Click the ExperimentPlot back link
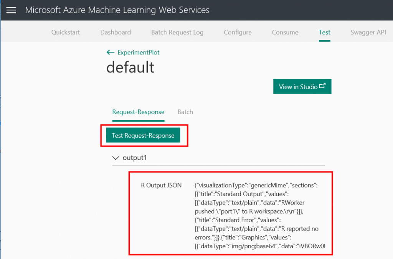This screenshot has height=259, width=393. 138,52
